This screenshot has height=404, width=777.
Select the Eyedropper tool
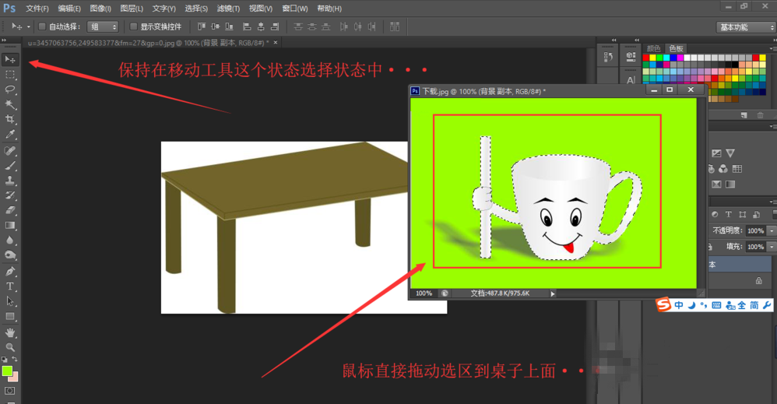click(10, 134)
